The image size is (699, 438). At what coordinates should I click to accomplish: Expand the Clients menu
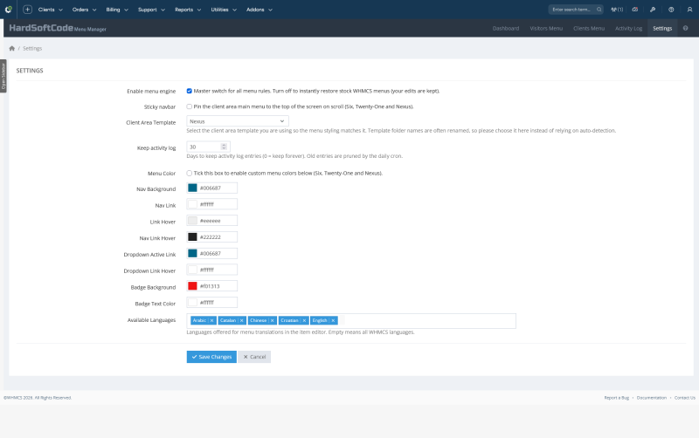point(51,10)
